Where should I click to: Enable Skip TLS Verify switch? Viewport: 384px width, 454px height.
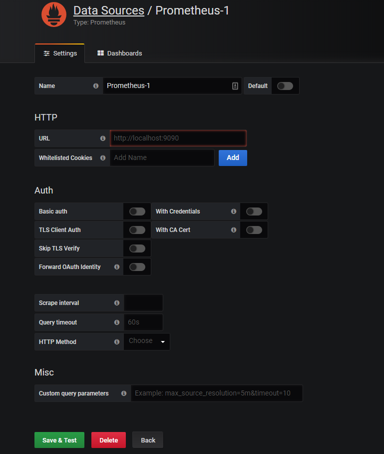tap(137, 248)
